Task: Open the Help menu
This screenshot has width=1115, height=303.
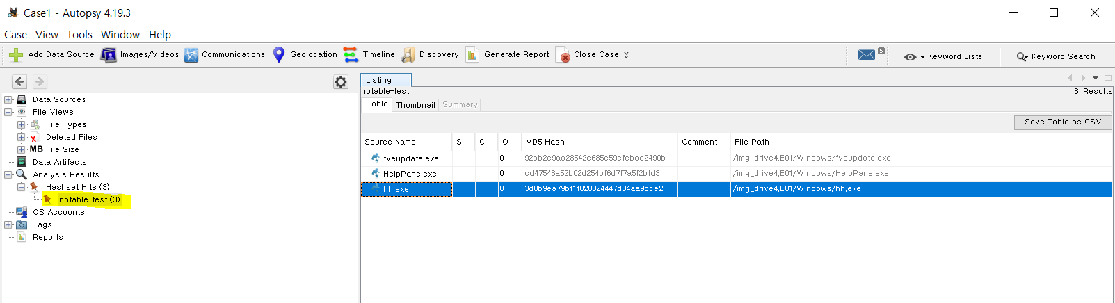Action: [160, 35]
